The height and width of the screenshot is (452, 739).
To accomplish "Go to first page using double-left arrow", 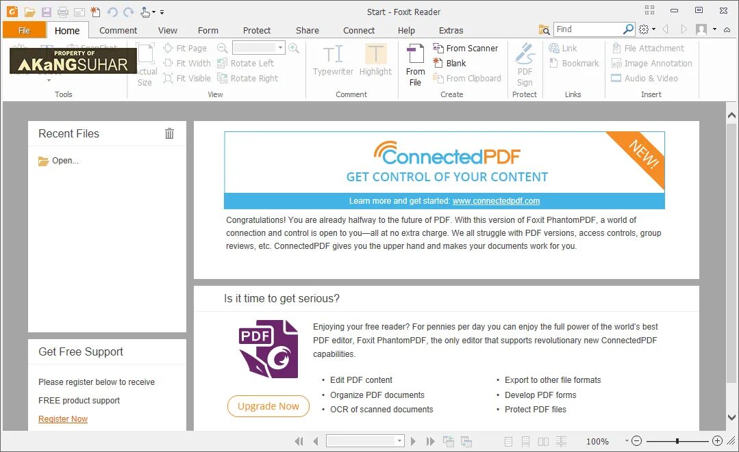I will tap(299, 441).
